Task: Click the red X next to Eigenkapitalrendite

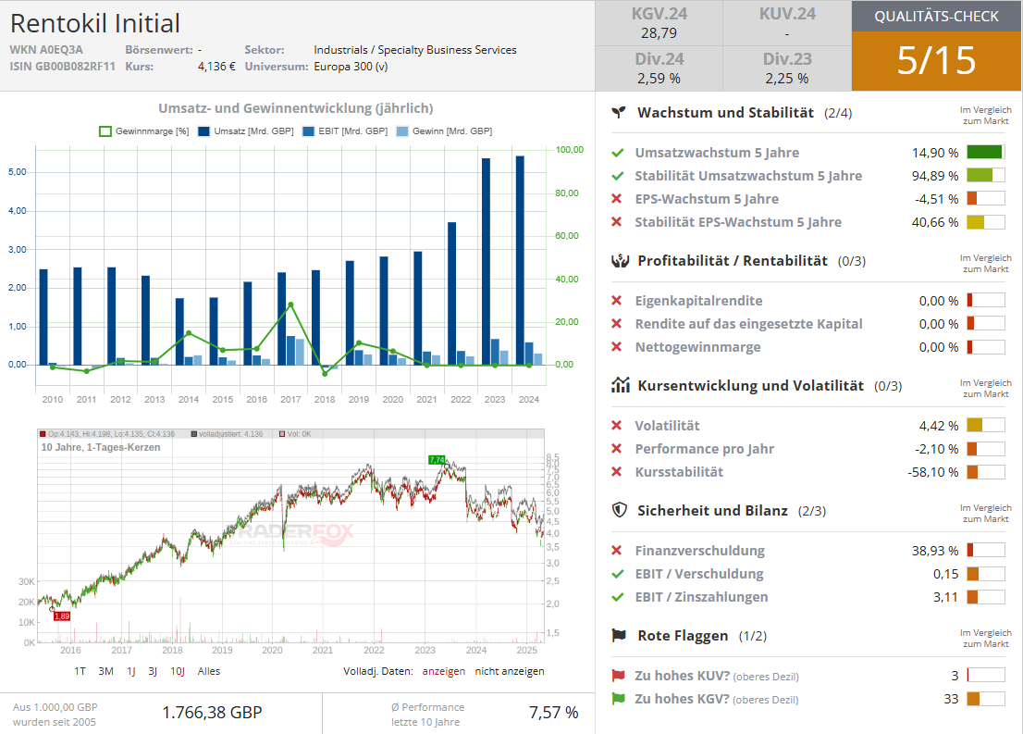Action: tap(617, 301)
